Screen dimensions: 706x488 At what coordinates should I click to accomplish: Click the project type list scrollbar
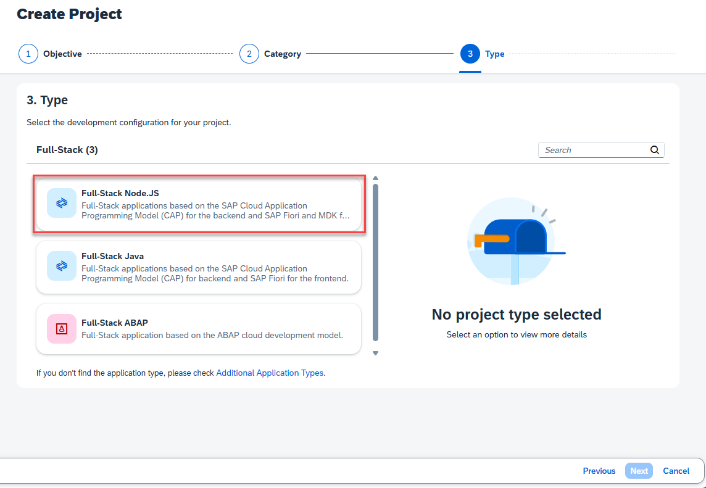point(375,262)
